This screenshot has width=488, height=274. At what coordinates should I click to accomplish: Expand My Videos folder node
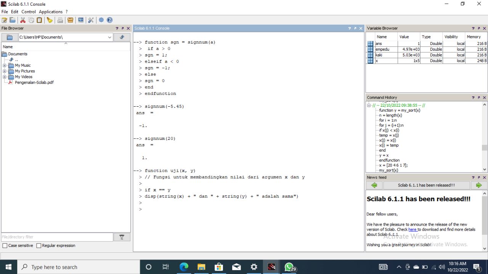(x=5, y=77)
